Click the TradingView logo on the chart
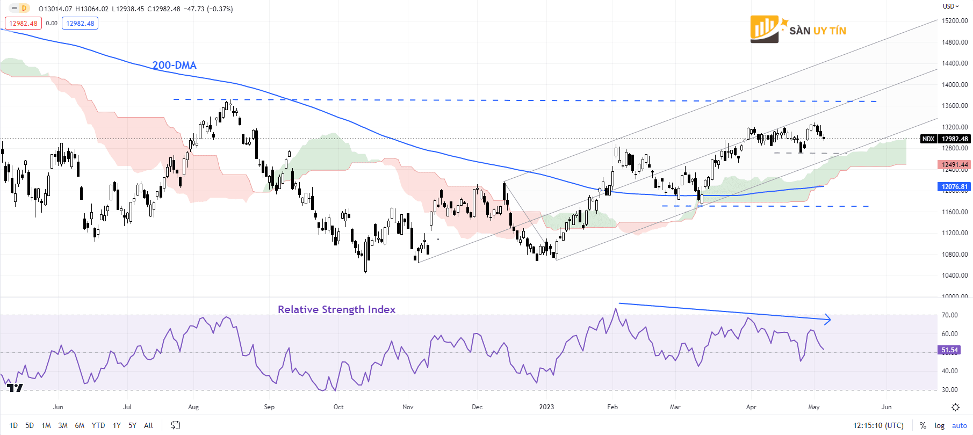This screenshot has width=973, height=435. coord(15,388)
